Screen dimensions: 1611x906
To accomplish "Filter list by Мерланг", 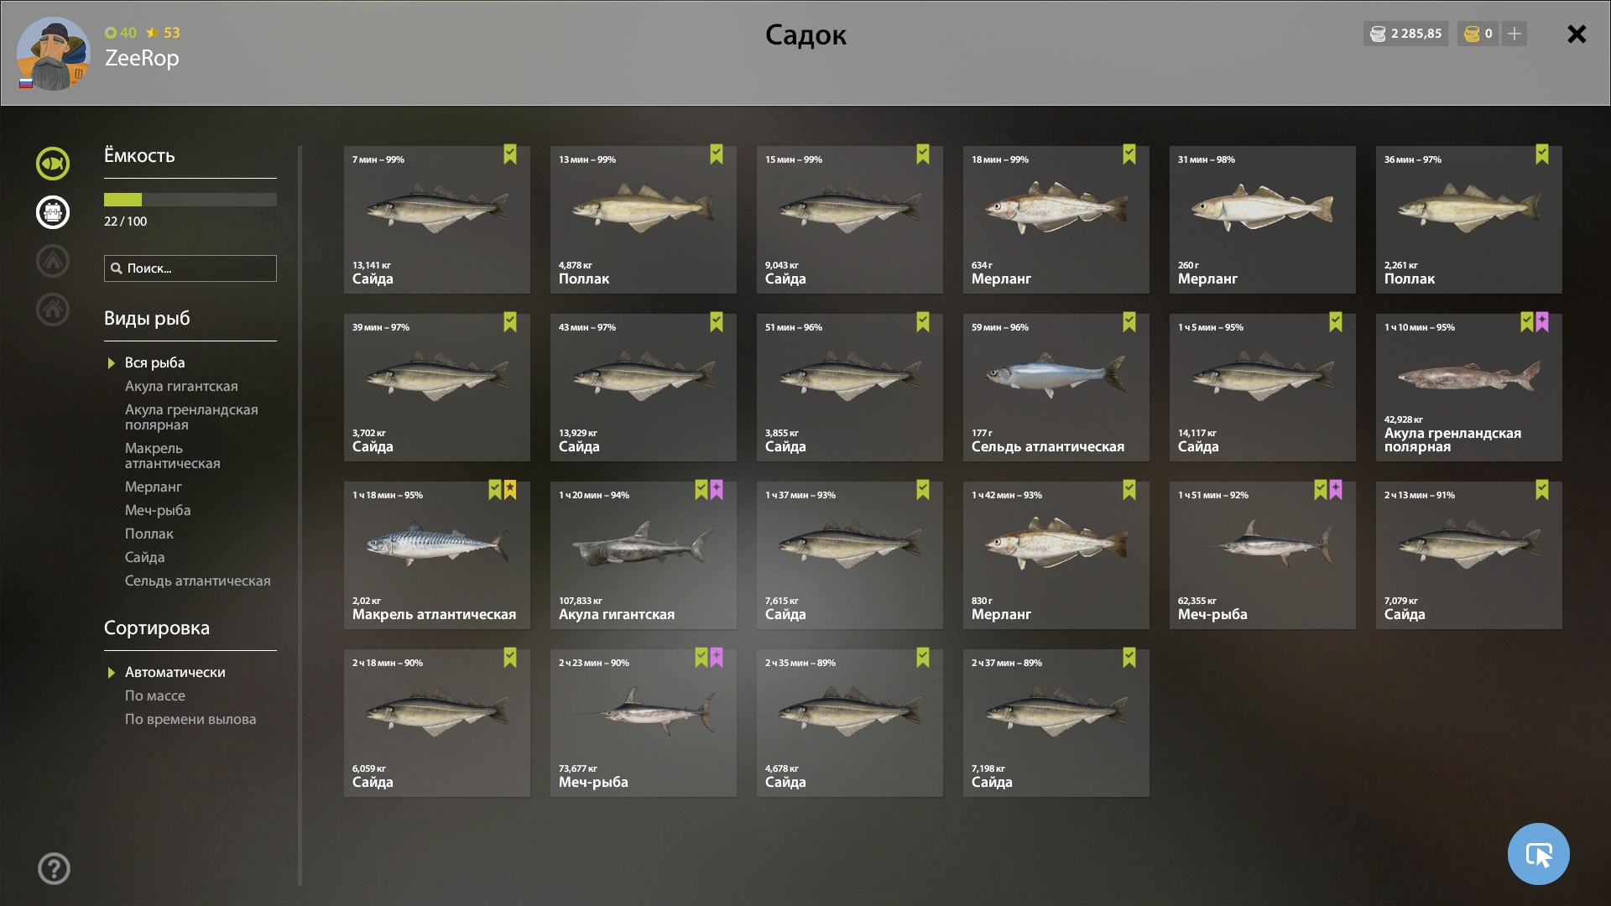I will [153, 487].
